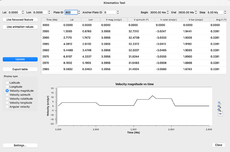Click the rectangle zoom magnifier icon beside graph
The width and height of the screenshot is (230, 152).
tap(219, 103)
